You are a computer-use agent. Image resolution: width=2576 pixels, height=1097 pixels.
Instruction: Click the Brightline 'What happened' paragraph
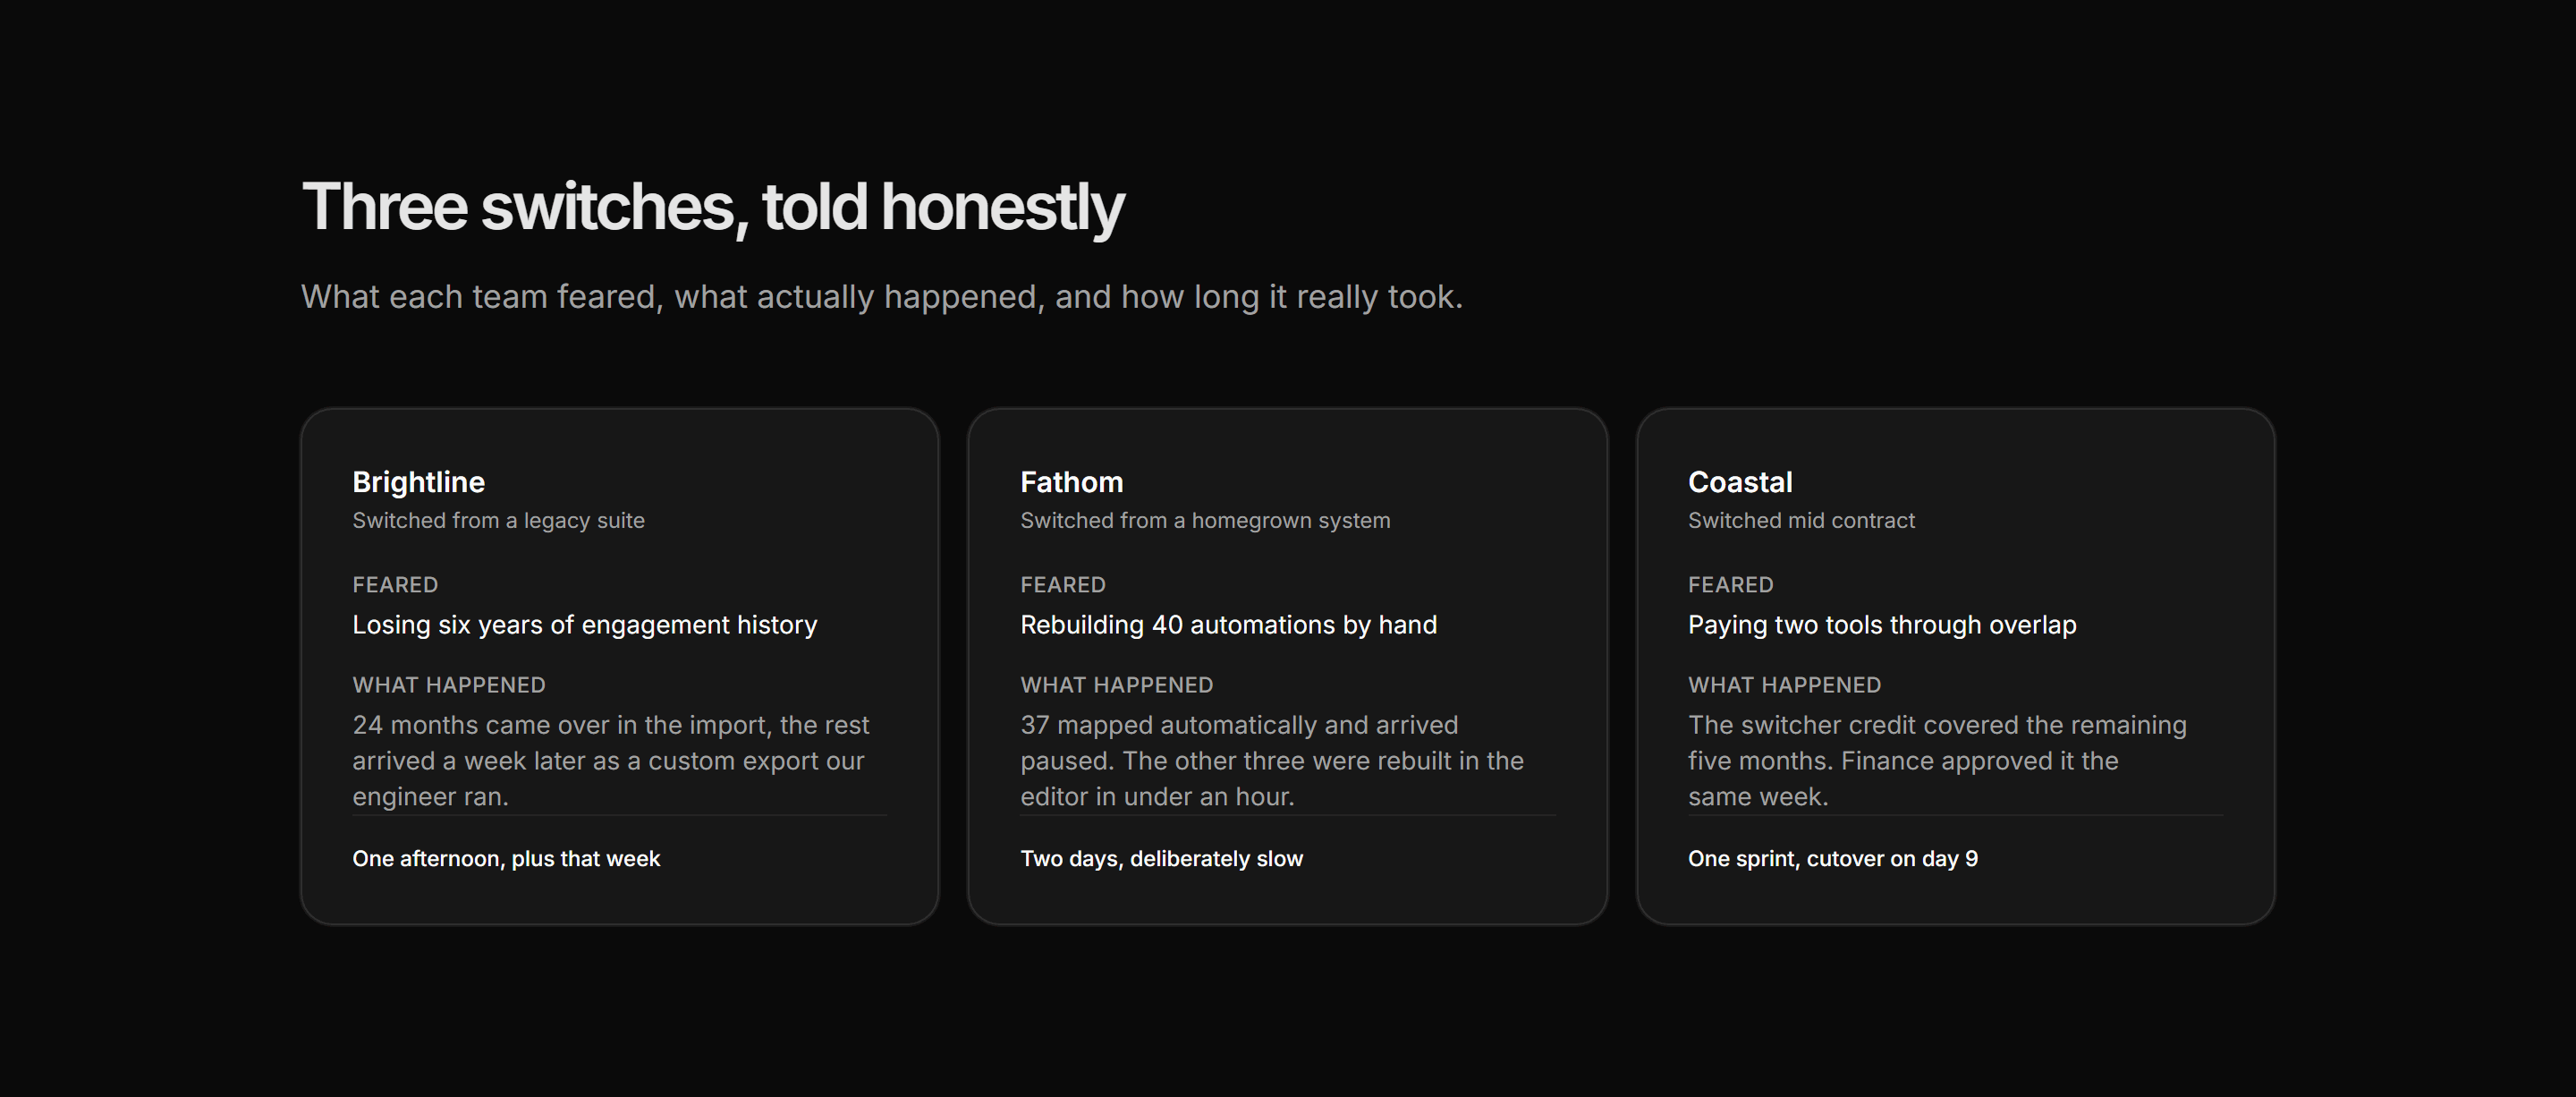pos(611,761)
